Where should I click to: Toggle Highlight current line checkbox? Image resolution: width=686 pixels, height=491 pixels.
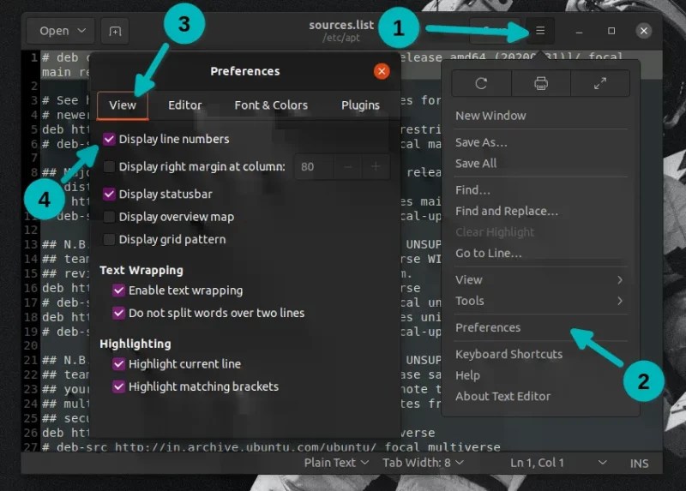[x=118, y=364]
